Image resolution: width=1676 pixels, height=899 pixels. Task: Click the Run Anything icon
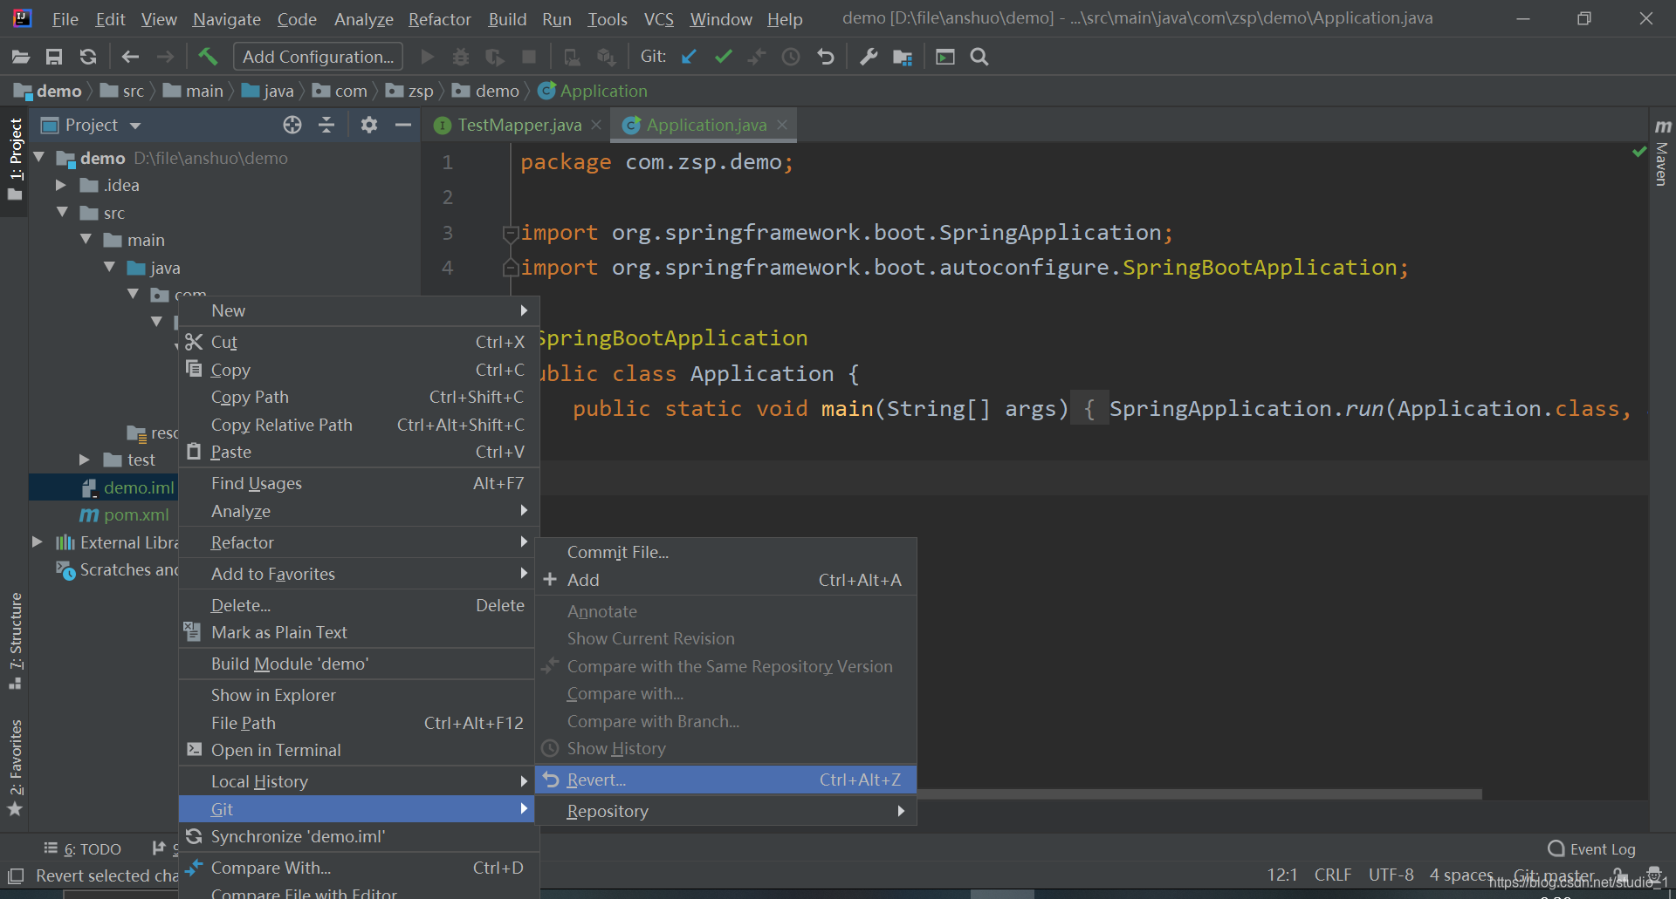[945, 57]
